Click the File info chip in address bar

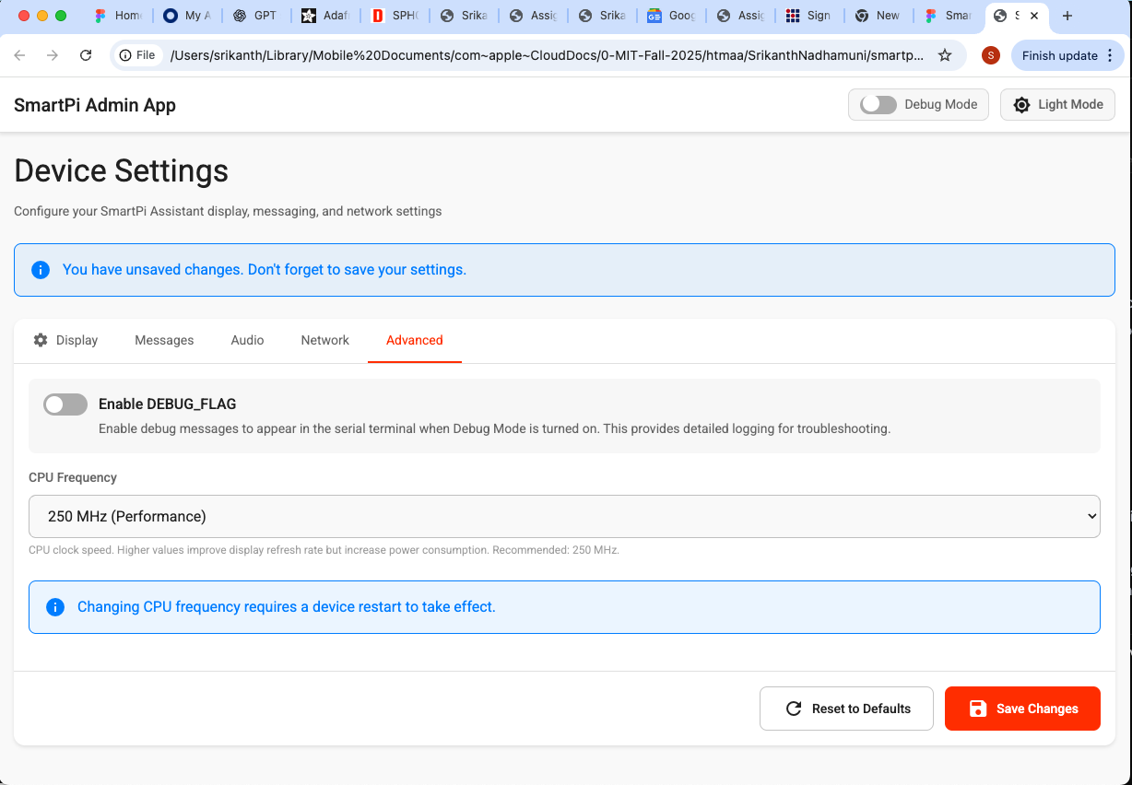coord(136,55)
